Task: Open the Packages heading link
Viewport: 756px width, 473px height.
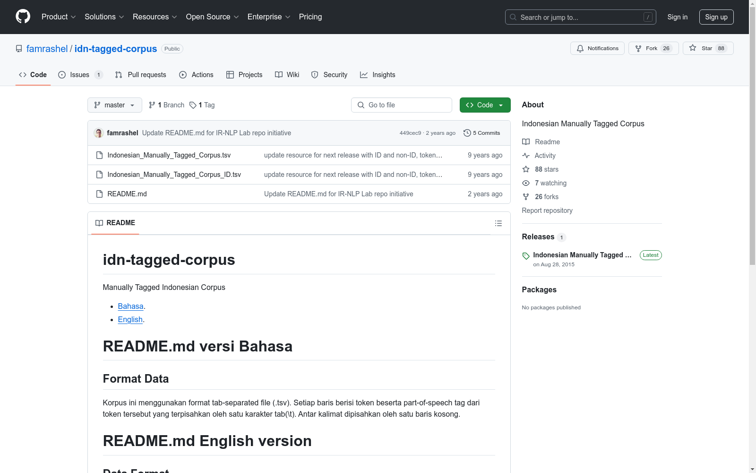Action: click(x=539, y=290)
